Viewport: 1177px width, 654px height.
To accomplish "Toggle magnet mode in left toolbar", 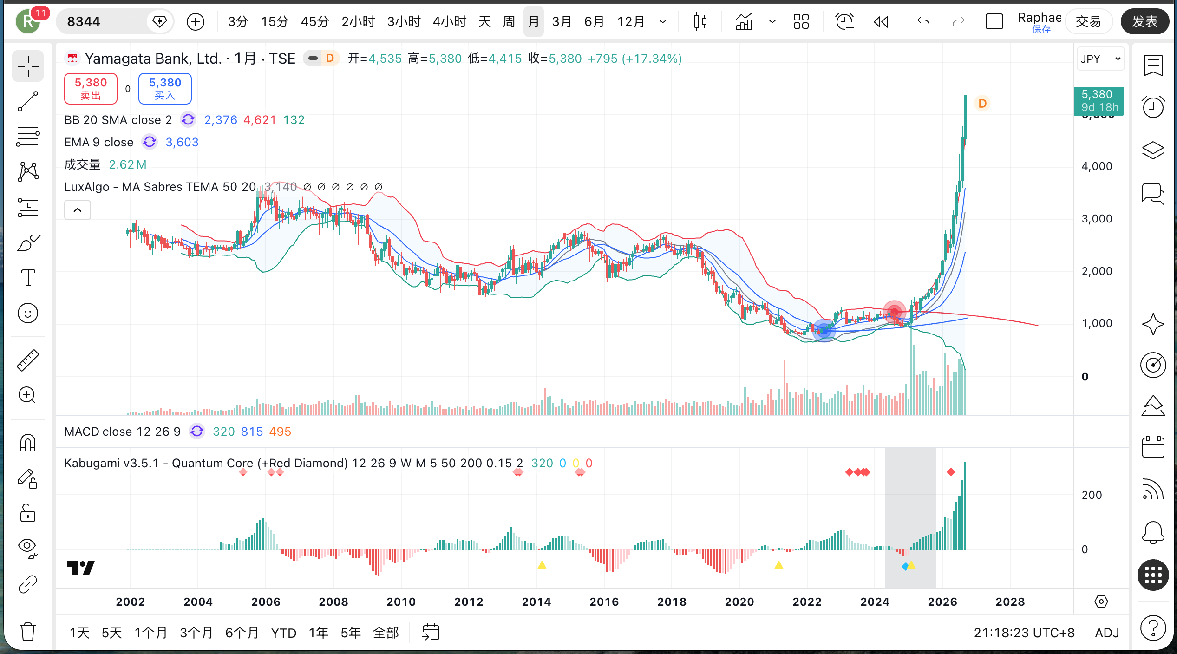I will click(28, 443).
